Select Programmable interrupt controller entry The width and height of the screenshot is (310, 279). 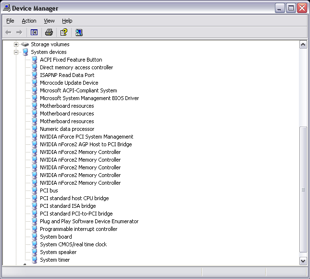[78, 229]
